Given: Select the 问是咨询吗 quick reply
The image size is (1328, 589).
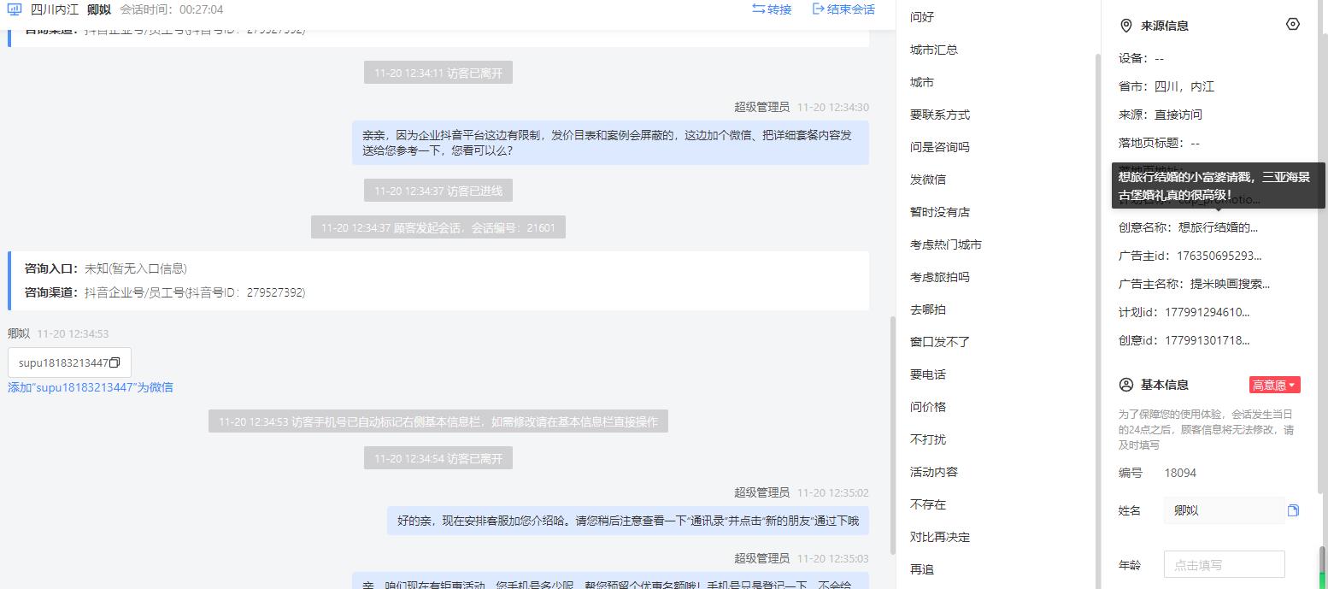Looking at the screenshot, I should (940, 147).
